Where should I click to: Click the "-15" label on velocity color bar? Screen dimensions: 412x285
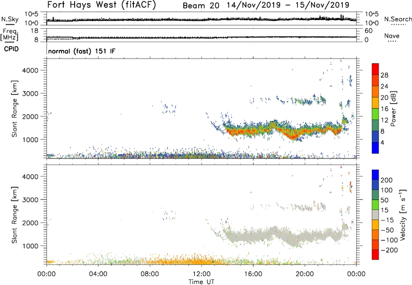tap(387, 220)
